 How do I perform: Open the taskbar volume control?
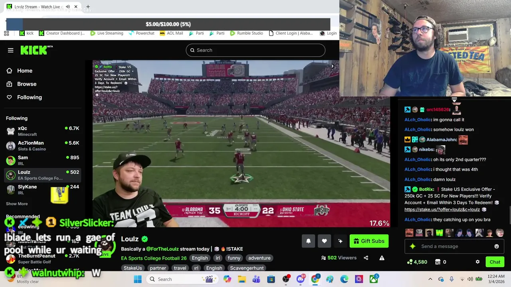pyautogui.click(x=470, y=279)
